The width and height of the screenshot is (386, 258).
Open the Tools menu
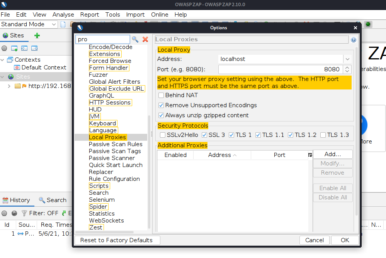[x=112, y=15]
